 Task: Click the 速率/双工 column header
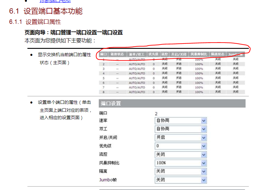tap(137, 54)
